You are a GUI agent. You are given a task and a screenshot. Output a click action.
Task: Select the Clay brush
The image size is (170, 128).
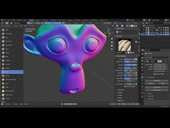click(12, 38)
